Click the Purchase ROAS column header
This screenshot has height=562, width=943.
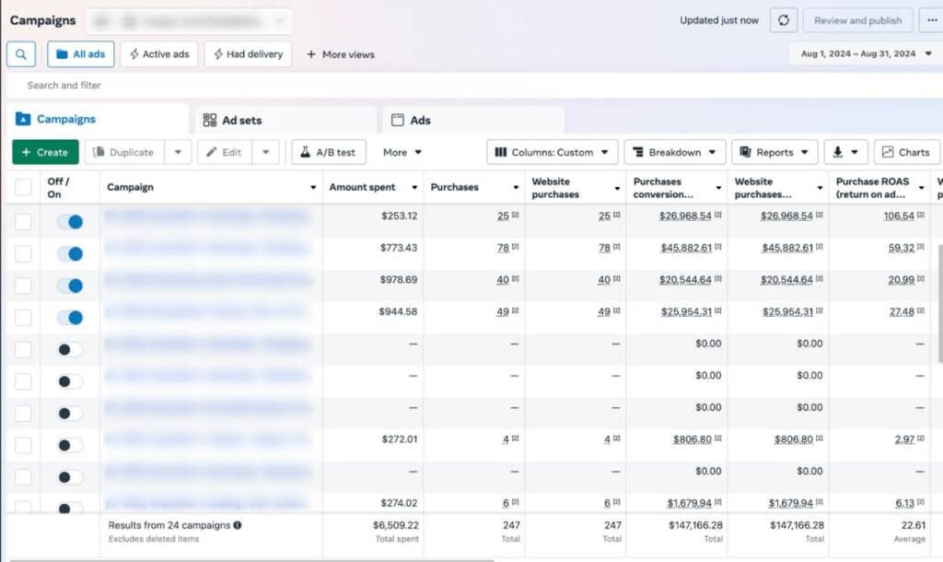[872, 188]
